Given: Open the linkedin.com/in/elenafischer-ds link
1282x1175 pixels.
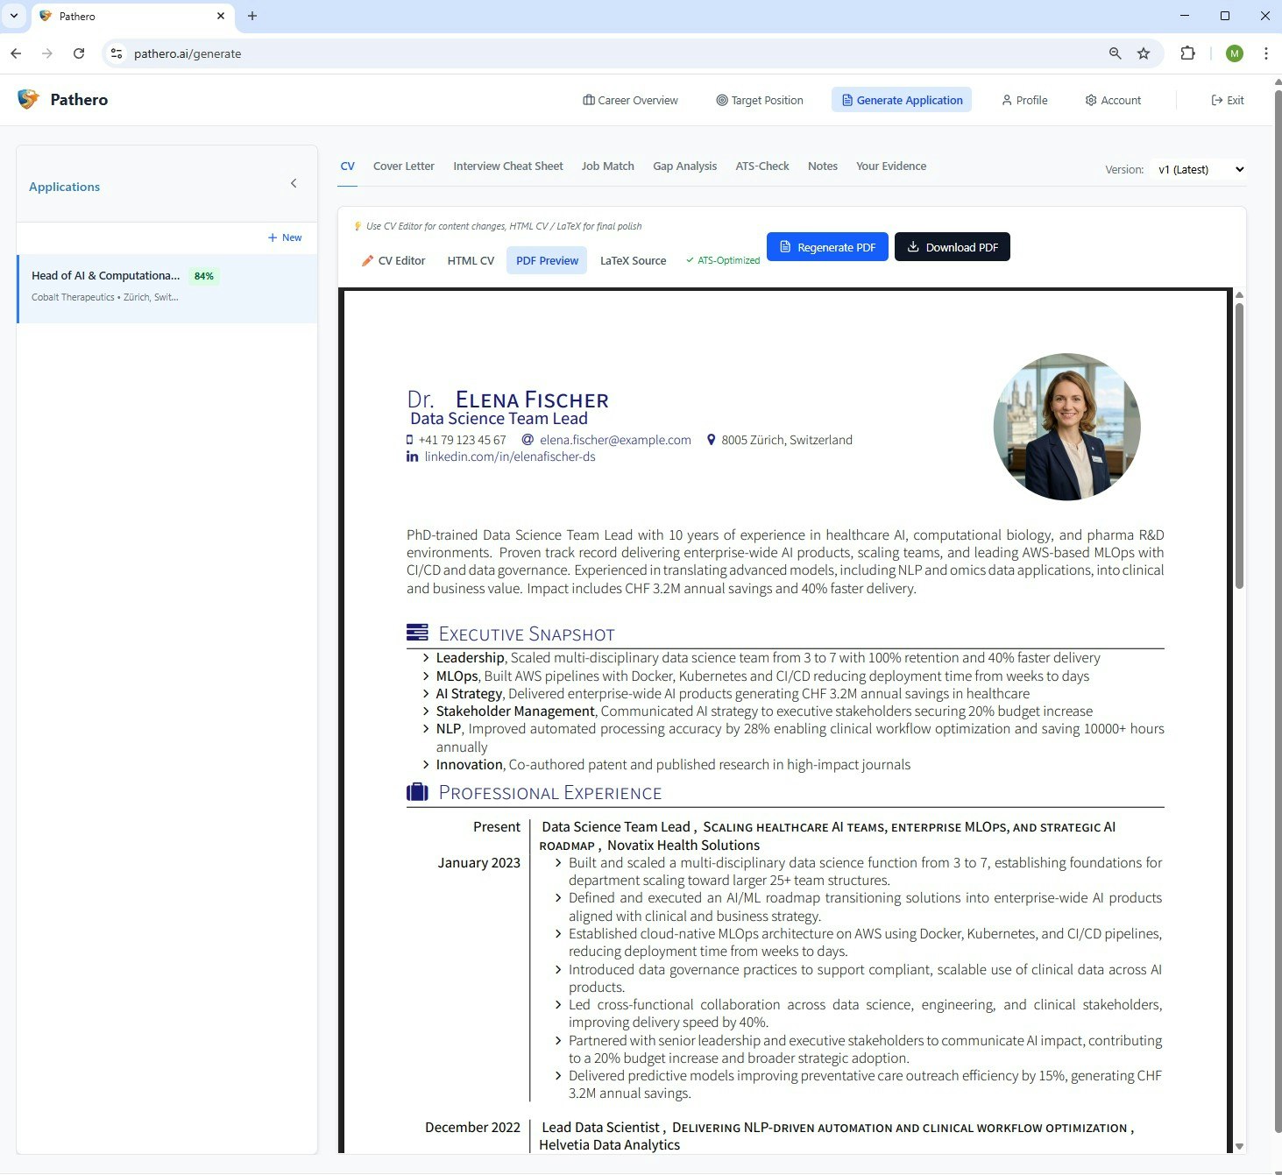Looking at the screenshot, I should tap(510, 457).
